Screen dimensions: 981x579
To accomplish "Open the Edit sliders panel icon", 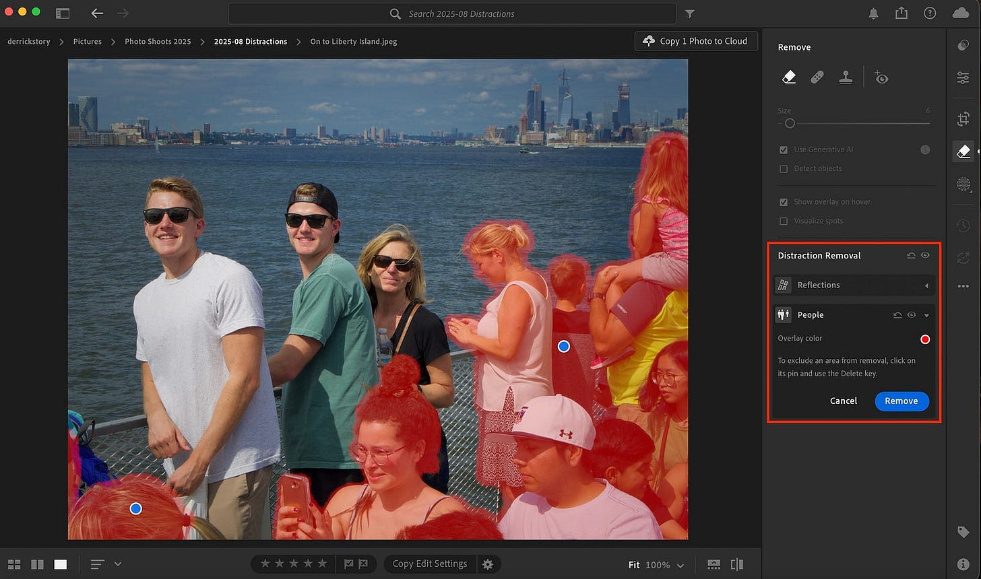I will [x=963, y=78].
